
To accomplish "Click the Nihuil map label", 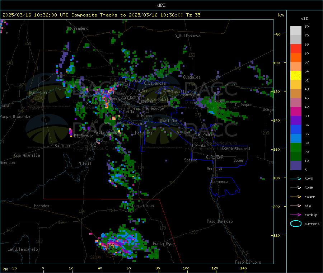I will (x=85, y=164).
